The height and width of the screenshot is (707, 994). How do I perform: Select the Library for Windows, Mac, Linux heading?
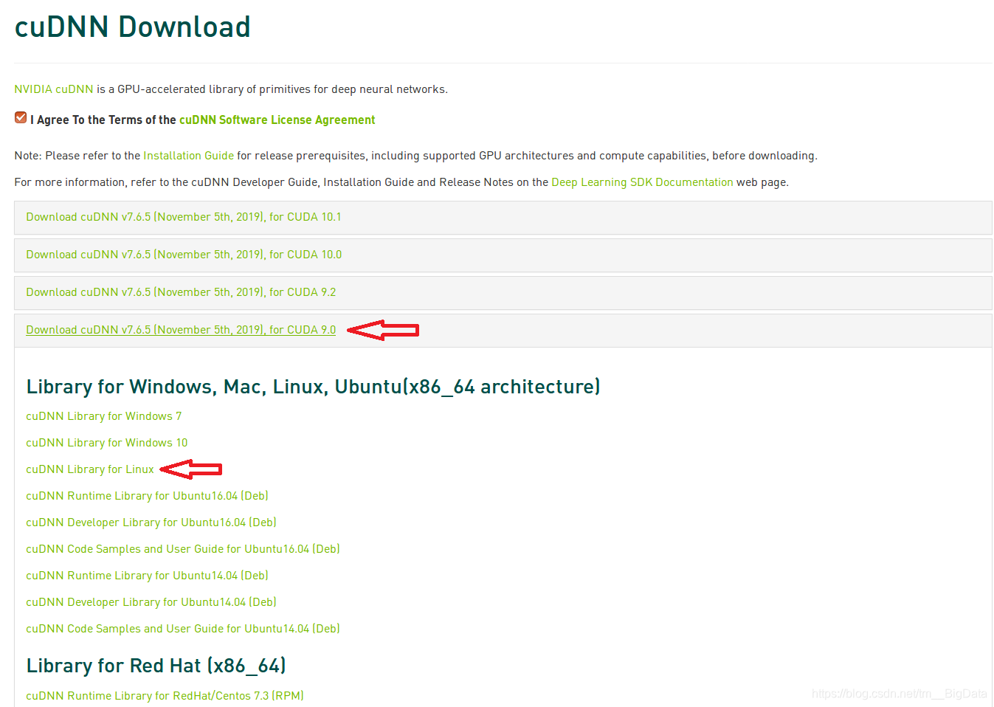tap(313, 387)
